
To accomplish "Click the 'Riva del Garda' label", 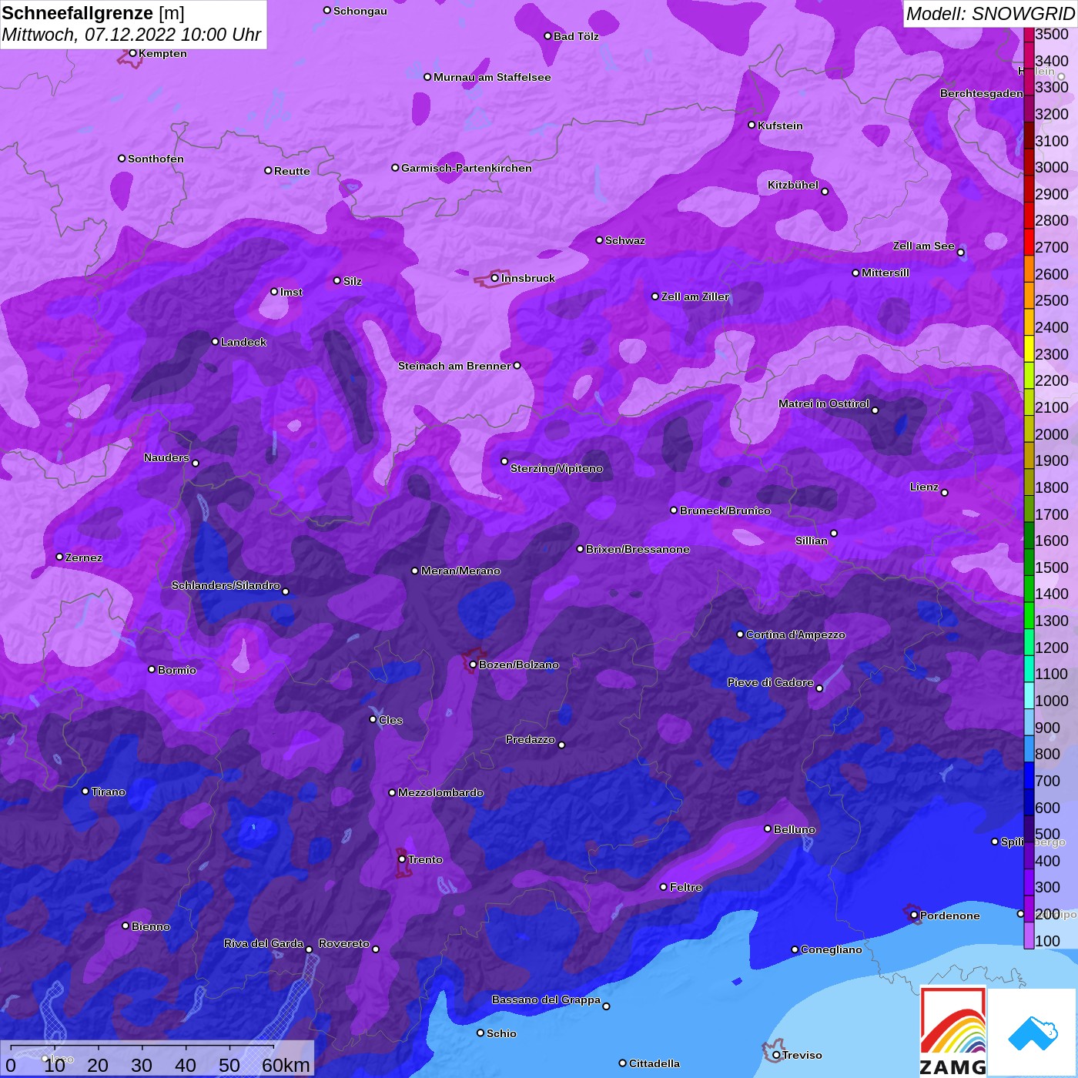I will tap(263, 943).
